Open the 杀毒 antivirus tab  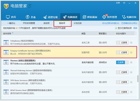31,17
